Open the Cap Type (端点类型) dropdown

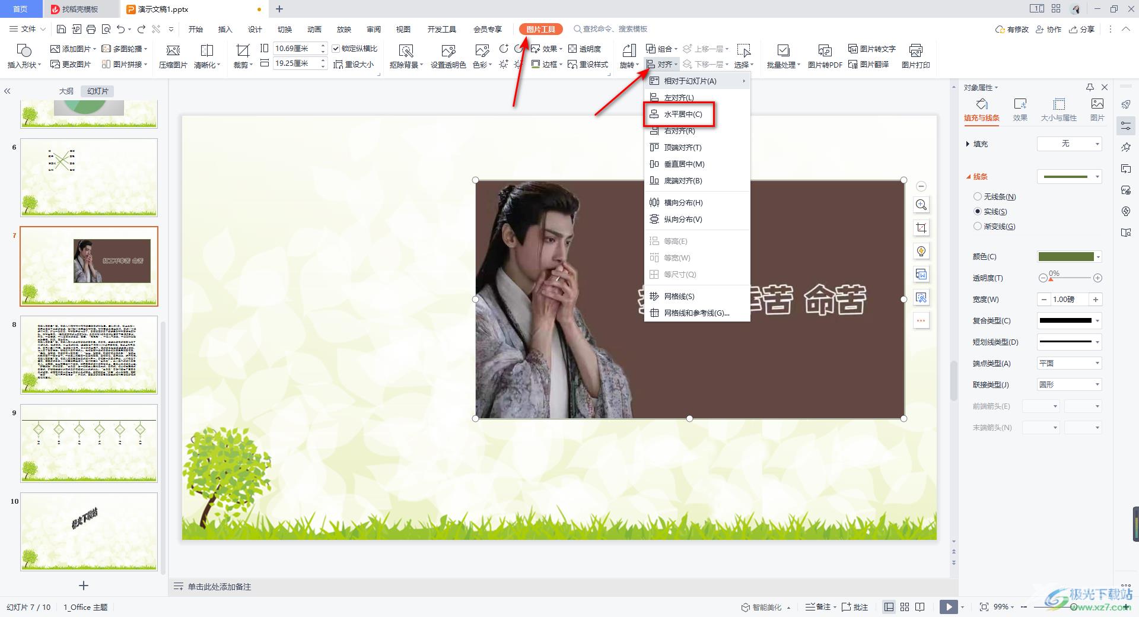pos(1070,363)
